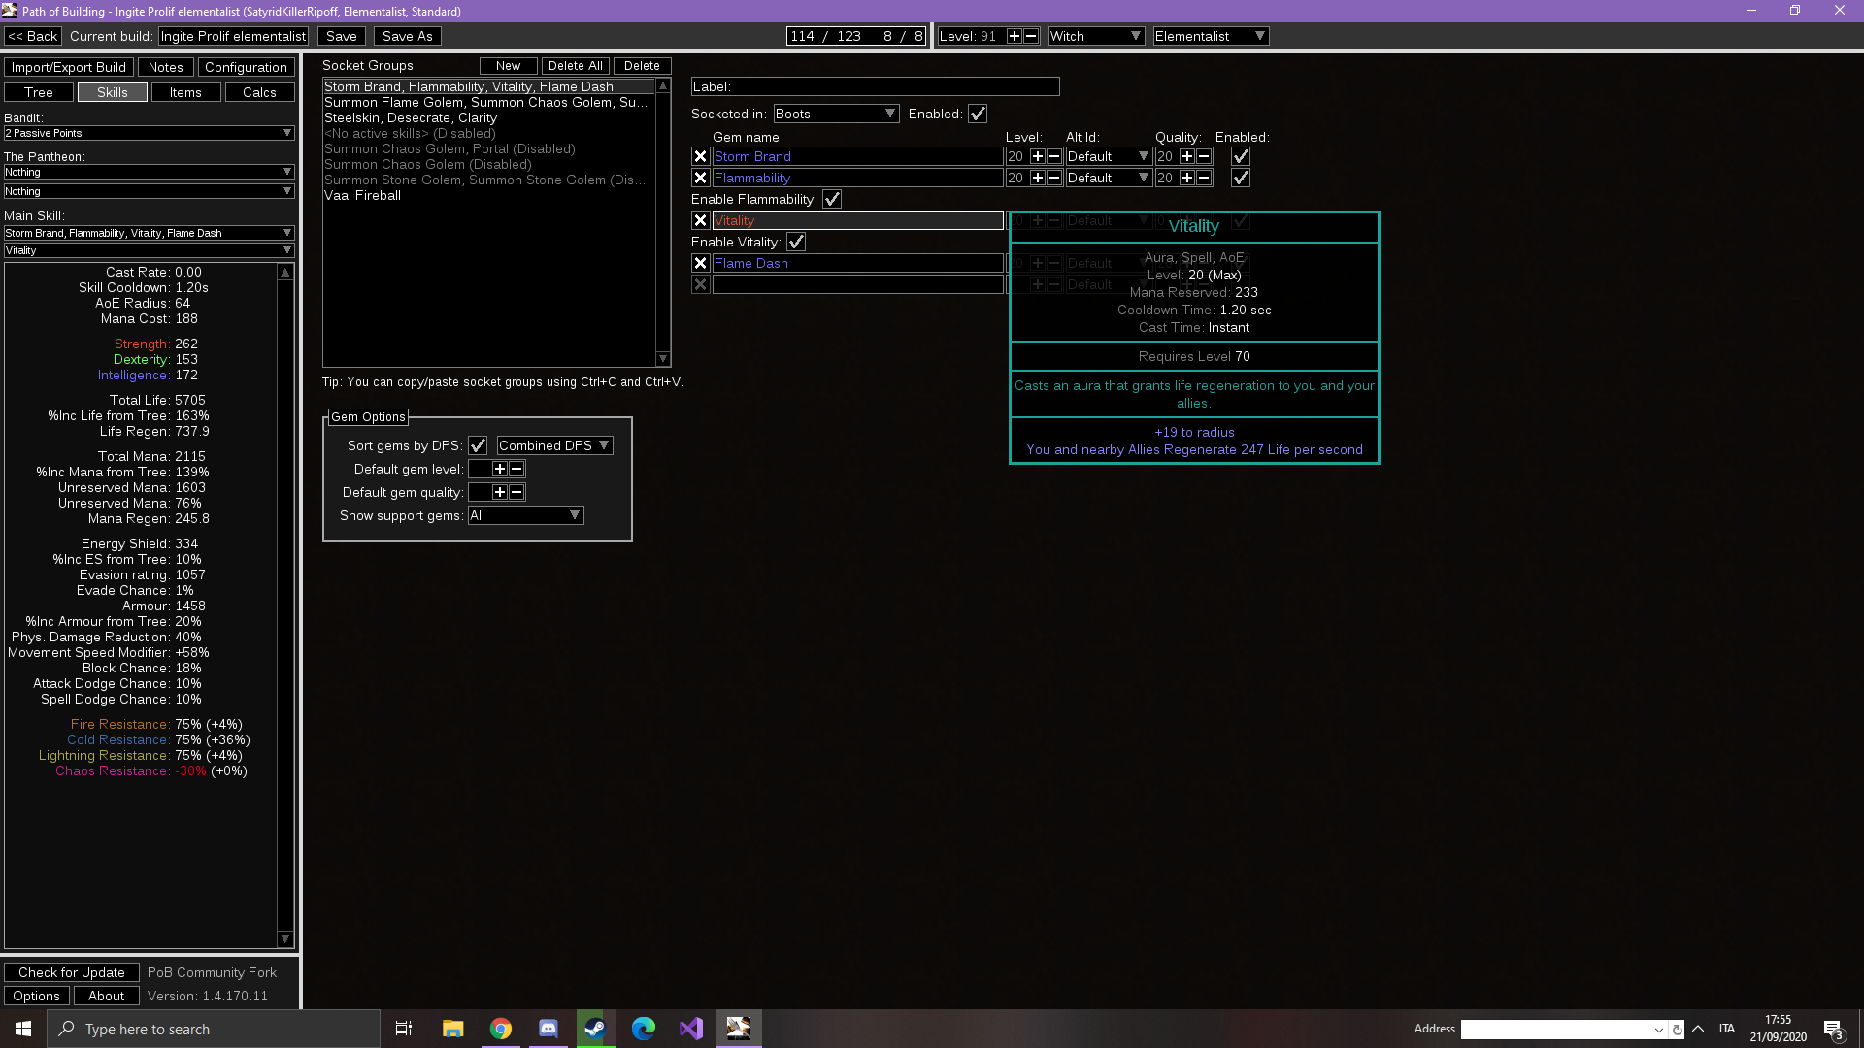The width and height of the screenshot is (1864, 1048).
Task: Decrease default gem quality with minus
Action: point(516,492)
